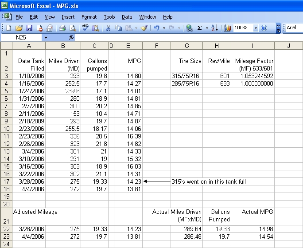
Task: Click the Rev/Mile value 633
Action: (x=217, y=84)
